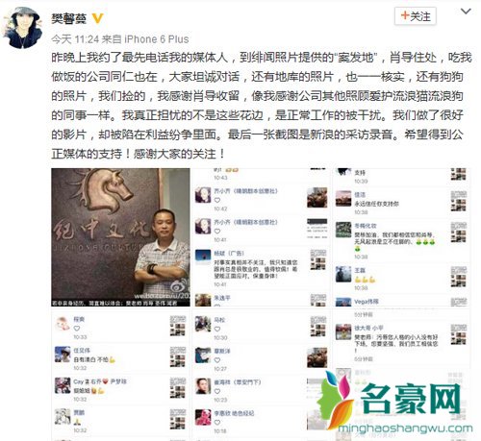This screenshot has width=481, height=441.
Task: Click the post body text paragraph
Action: click(x=262, y=106)
